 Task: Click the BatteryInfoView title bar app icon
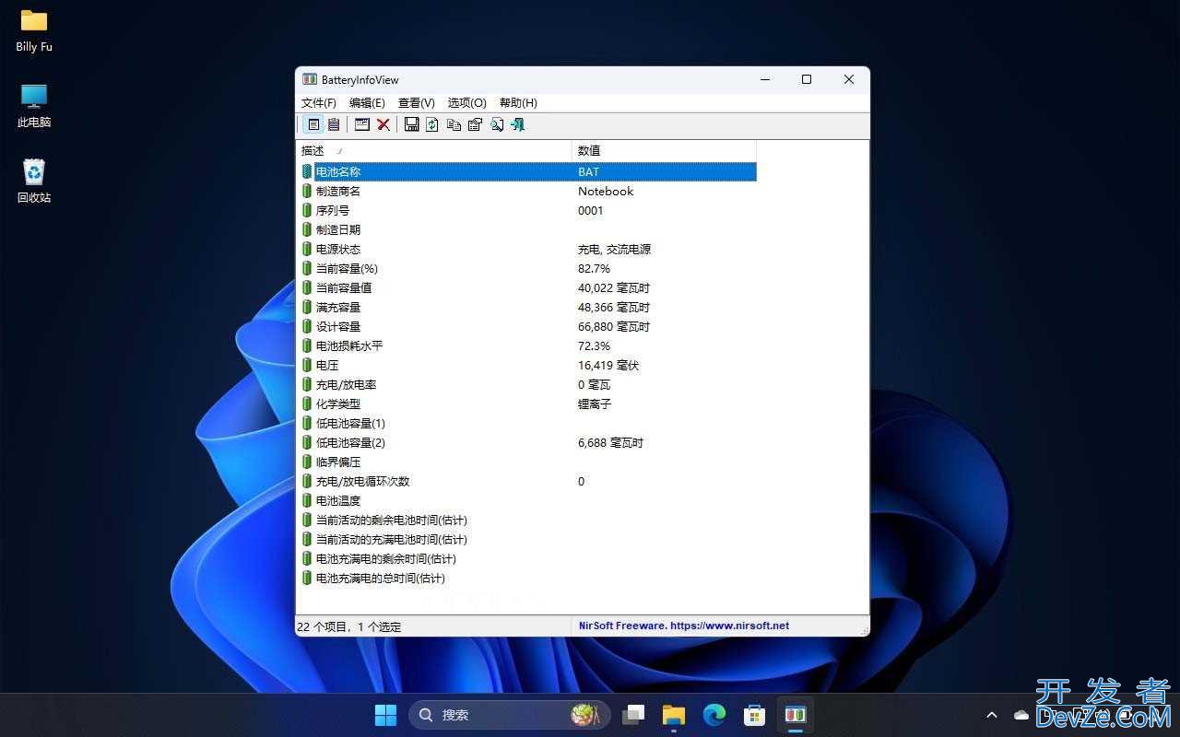(310, 79)
